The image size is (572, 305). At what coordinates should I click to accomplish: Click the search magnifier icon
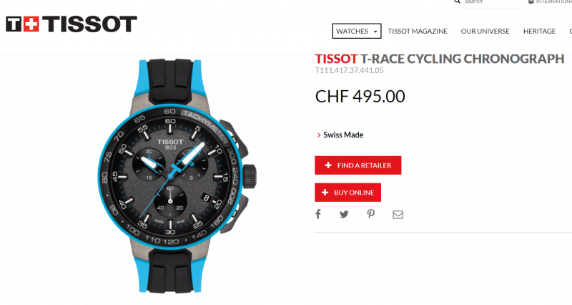[457, 1]
